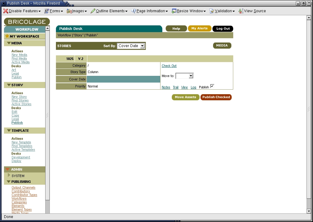Click the Outline Elements pencil icon
Image resolution: width=313 pixels, height=222 pixels.
pyautogui.click(x=93, y=11)
